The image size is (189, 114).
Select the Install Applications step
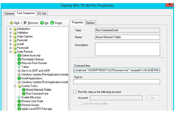click(32, 78)
